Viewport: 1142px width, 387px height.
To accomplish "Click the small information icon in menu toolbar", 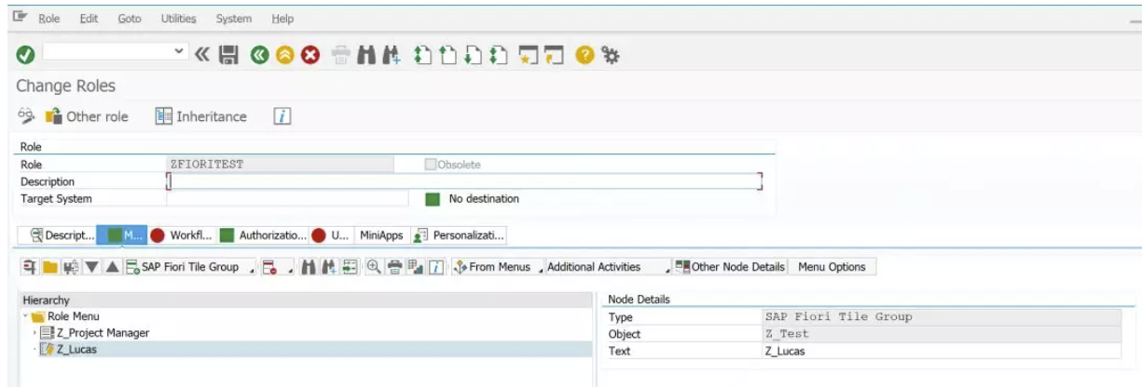I will click(435, 267).
